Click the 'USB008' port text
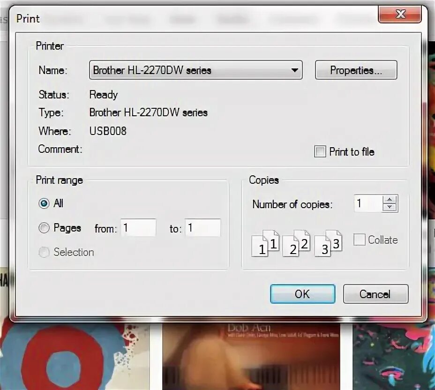This screenshot has width=435, height=390. coord(108,131)
